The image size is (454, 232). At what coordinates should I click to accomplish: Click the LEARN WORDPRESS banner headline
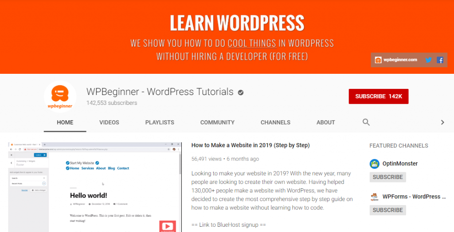pyautogui.click(x=237, y=23)
